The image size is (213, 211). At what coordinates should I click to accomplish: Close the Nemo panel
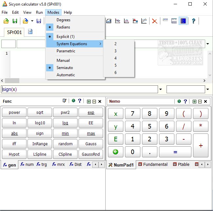205,101
